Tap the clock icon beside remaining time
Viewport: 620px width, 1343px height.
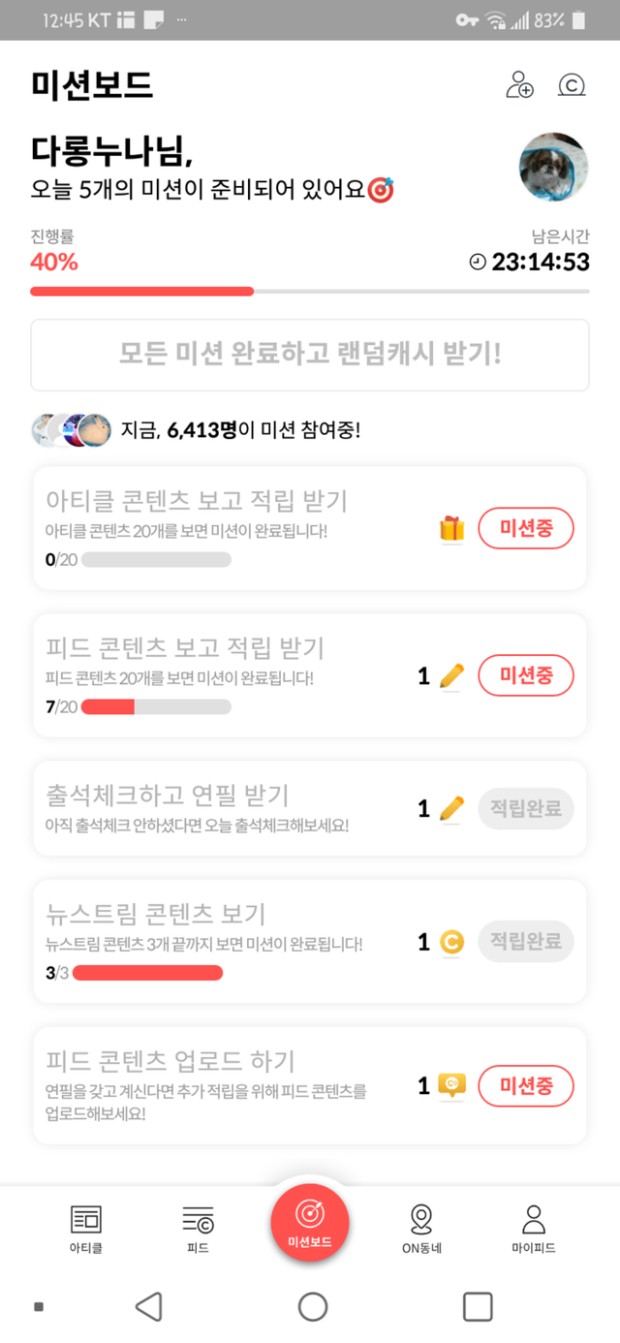[478, 263]
